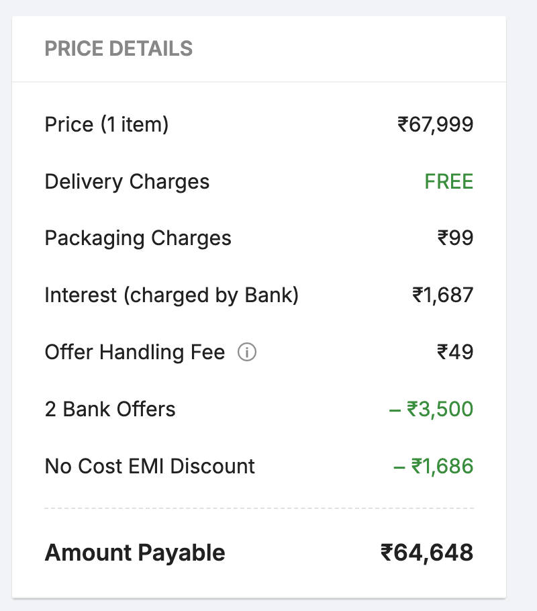Select the Price (1 item) label
The width and height of the screenshot is (537, 611).
coord(106,125)
